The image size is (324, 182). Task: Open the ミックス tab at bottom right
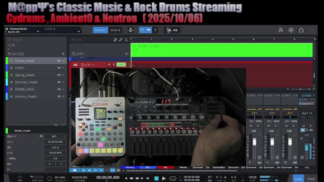(x=299, y=179)
